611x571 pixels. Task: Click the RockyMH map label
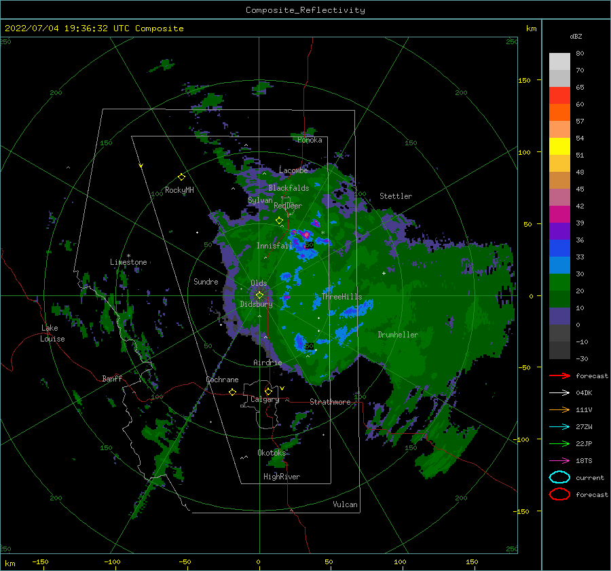tap(179, 190)
